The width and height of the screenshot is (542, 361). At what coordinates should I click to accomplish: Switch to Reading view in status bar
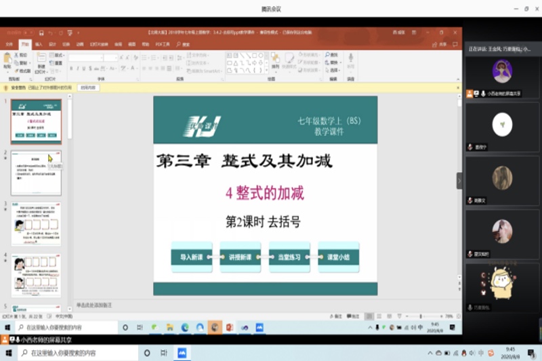pyautogui.click(x=389, y=316)
